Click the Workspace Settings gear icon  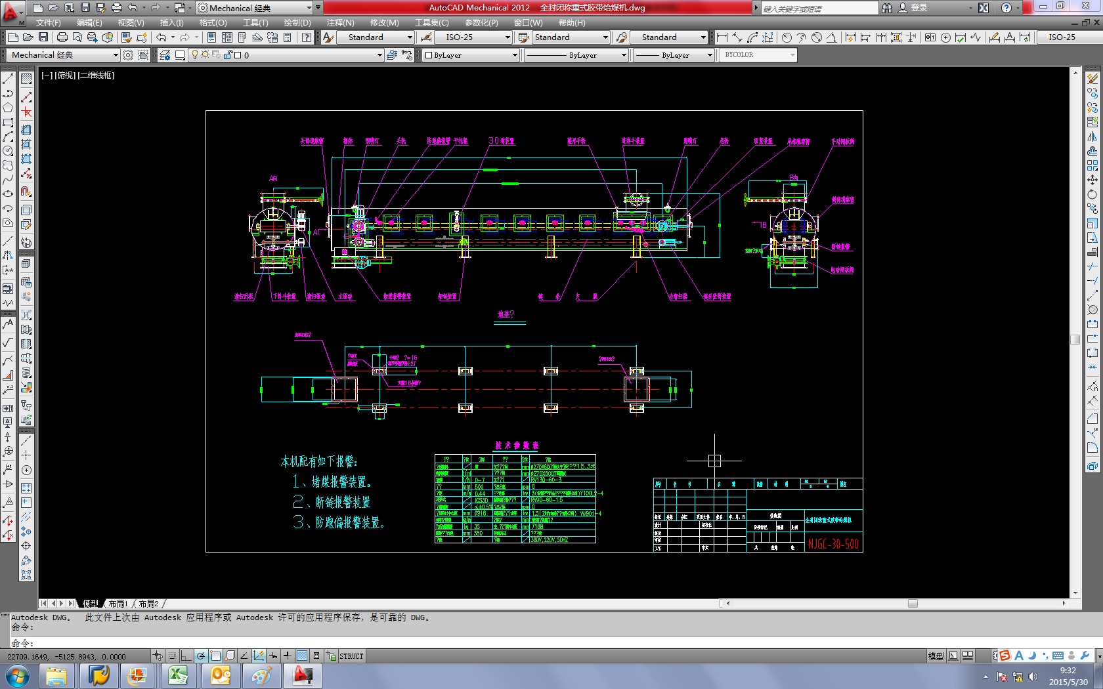pyautogui.click(x=128, y=55)
